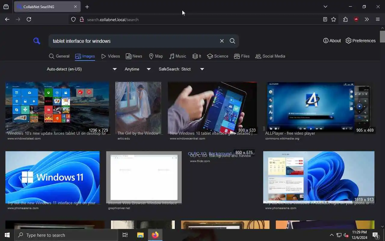Image resolution: width=385 pixels, height=241 pixels.
Task: Open the Firefox application menu
Action: tap(378, 19)
